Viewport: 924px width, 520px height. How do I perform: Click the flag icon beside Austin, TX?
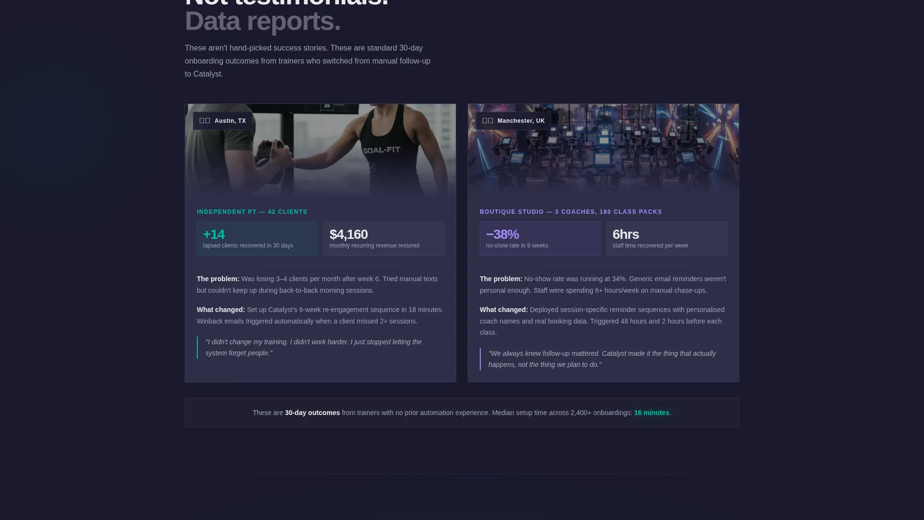click(205, 121)
